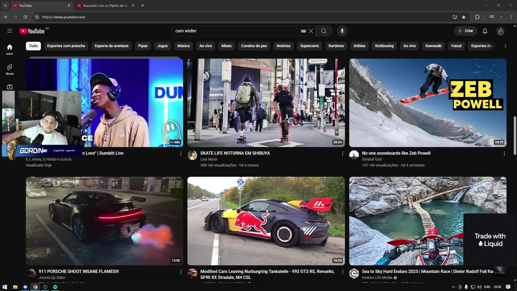The image size is (517, 291).
Task: Open Shorts from the sidebar
Action: coord(10,70)
